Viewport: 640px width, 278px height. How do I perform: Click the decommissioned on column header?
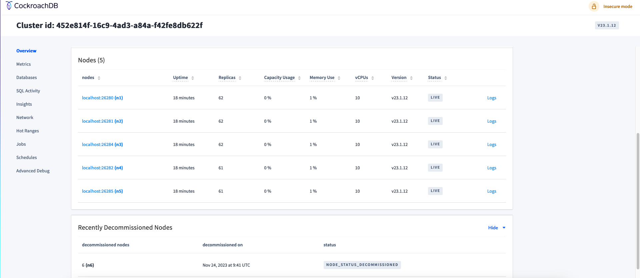(x=223, y=245)
